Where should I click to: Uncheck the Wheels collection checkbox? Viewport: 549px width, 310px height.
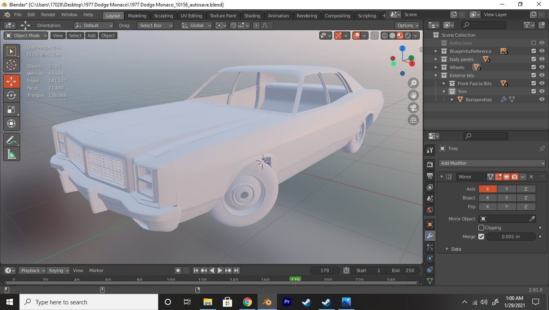pyautogui.click(x=534, y=67)
